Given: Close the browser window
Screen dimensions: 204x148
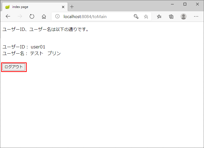Looking at the screenshot, I should [x=197, y=4].
